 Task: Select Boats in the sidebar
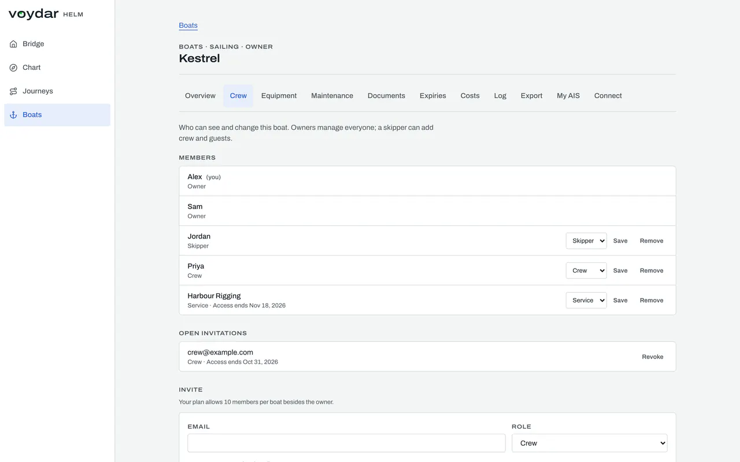point(57,115)
